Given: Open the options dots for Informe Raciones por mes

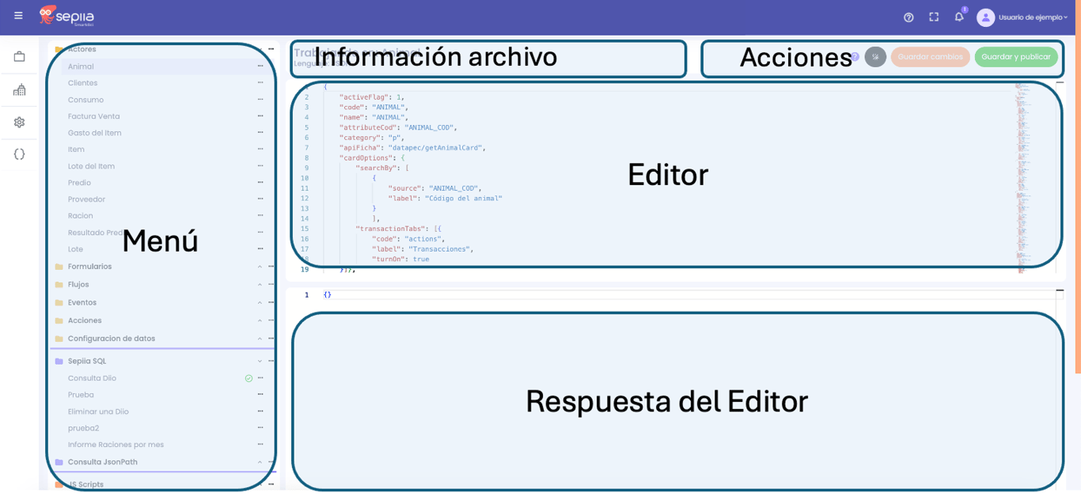Looking at the screenshot, I should [260, 445].
